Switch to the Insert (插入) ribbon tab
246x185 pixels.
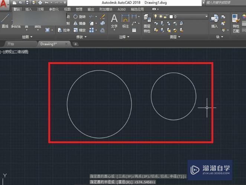(x=29, y=9)
